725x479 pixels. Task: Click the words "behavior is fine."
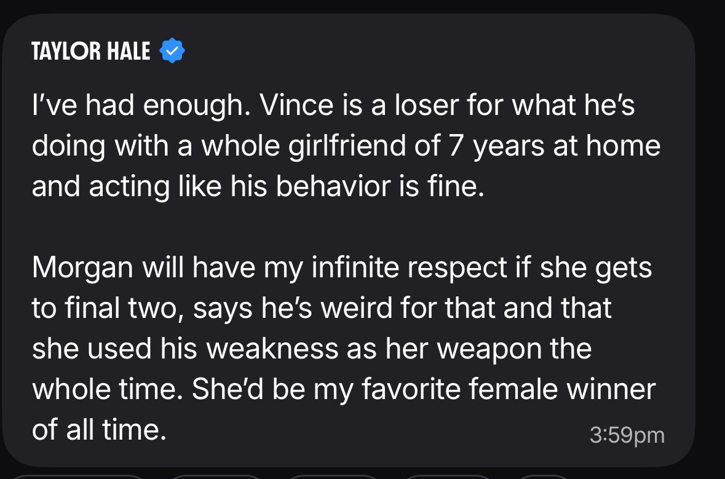click(x=380, y=187)
